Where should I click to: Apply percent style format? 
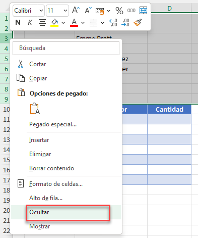[x=119, y=11]
